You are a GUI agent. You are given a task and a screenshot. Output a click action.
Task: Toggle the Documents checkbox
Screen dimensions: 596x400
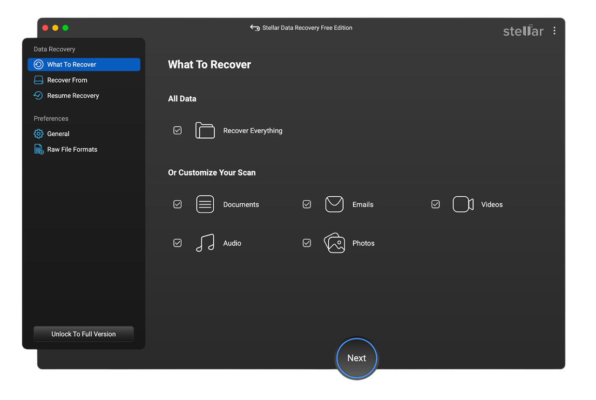coord(177,204)
